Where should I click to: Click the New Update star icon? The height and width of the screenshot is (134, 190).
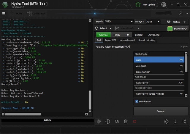click(x=138, y=5)
